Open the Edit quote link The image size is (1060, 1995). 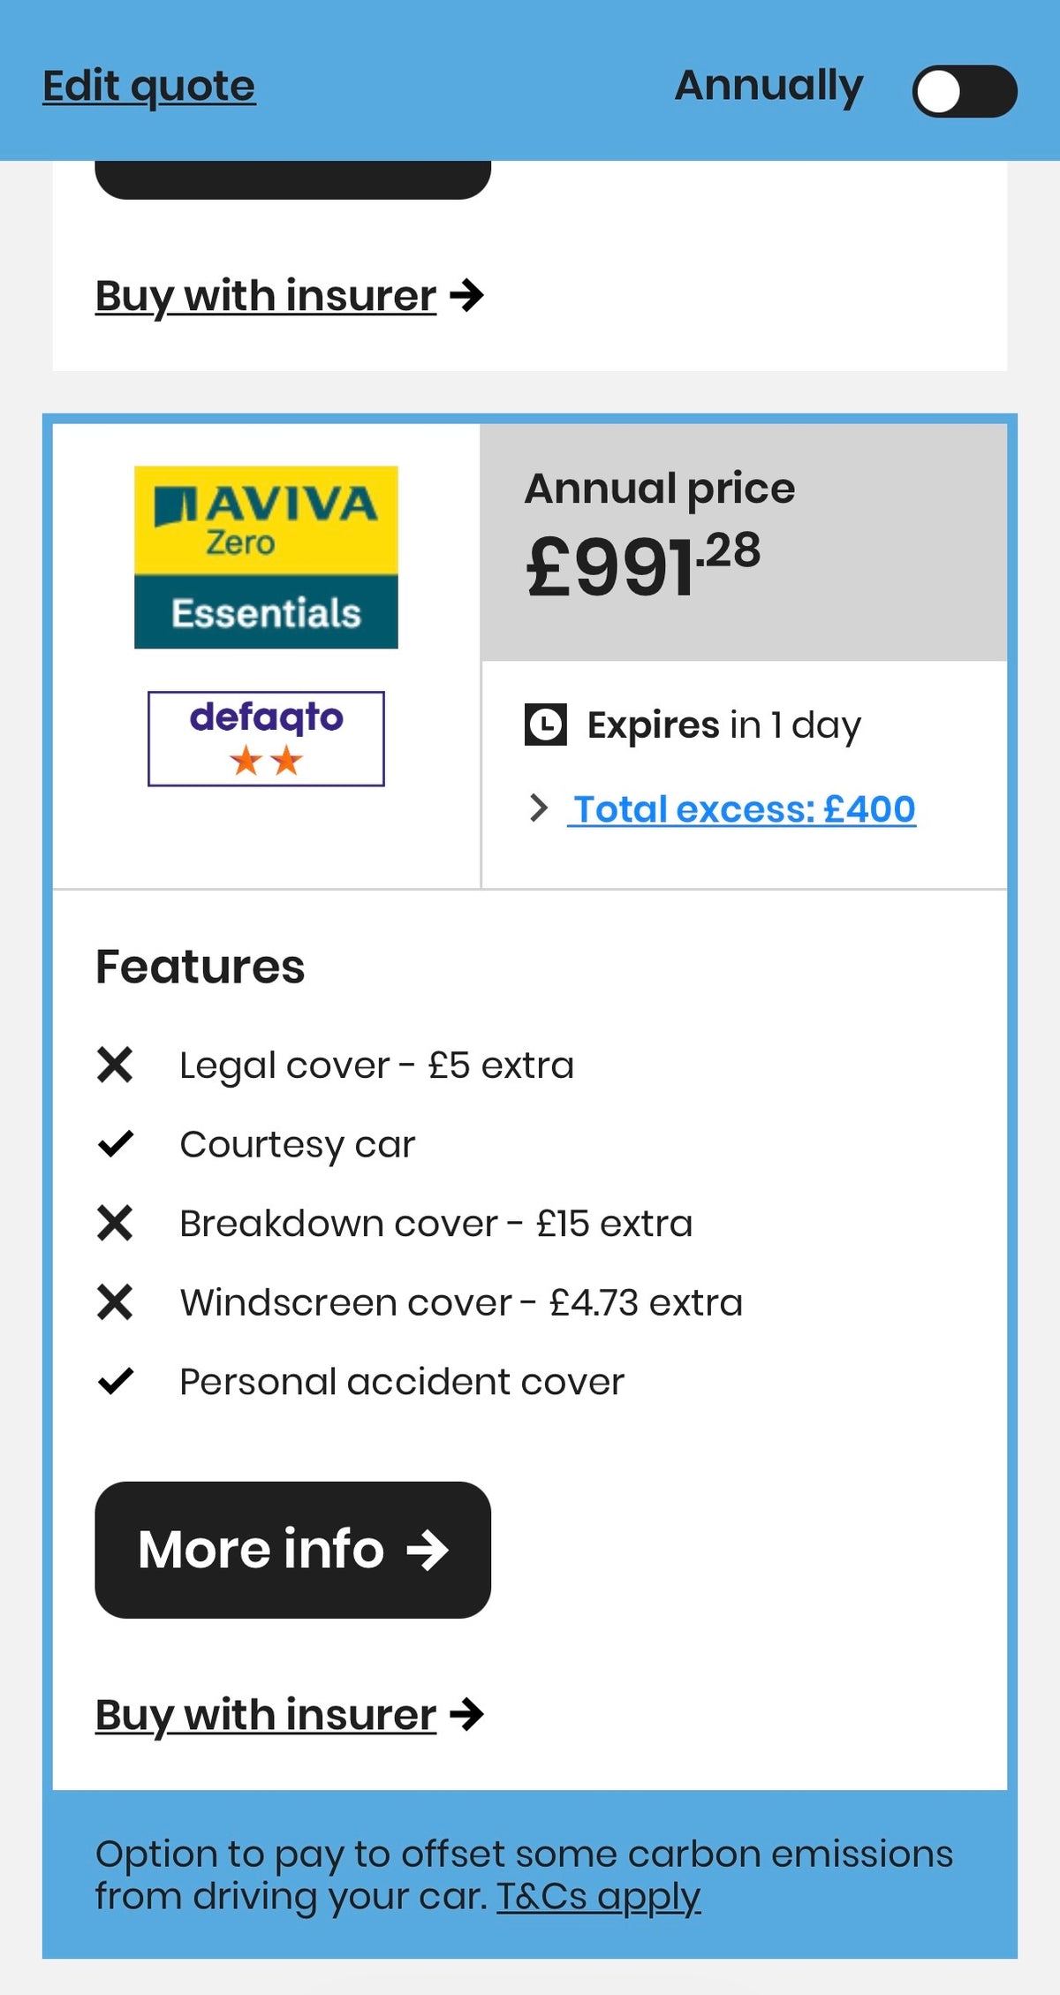[x=149, y=87]
